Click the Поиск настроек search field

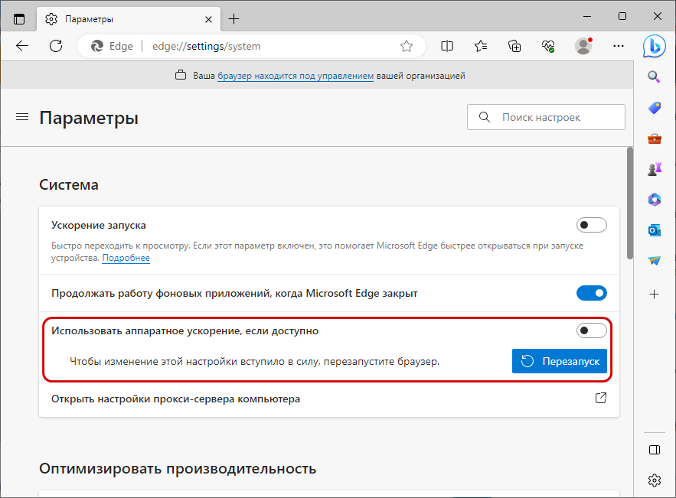pos(546,117)
